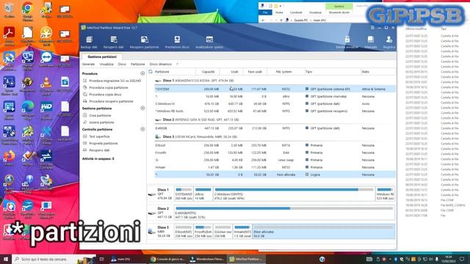Select the C:Windows10 partition row

click(275, 104)
